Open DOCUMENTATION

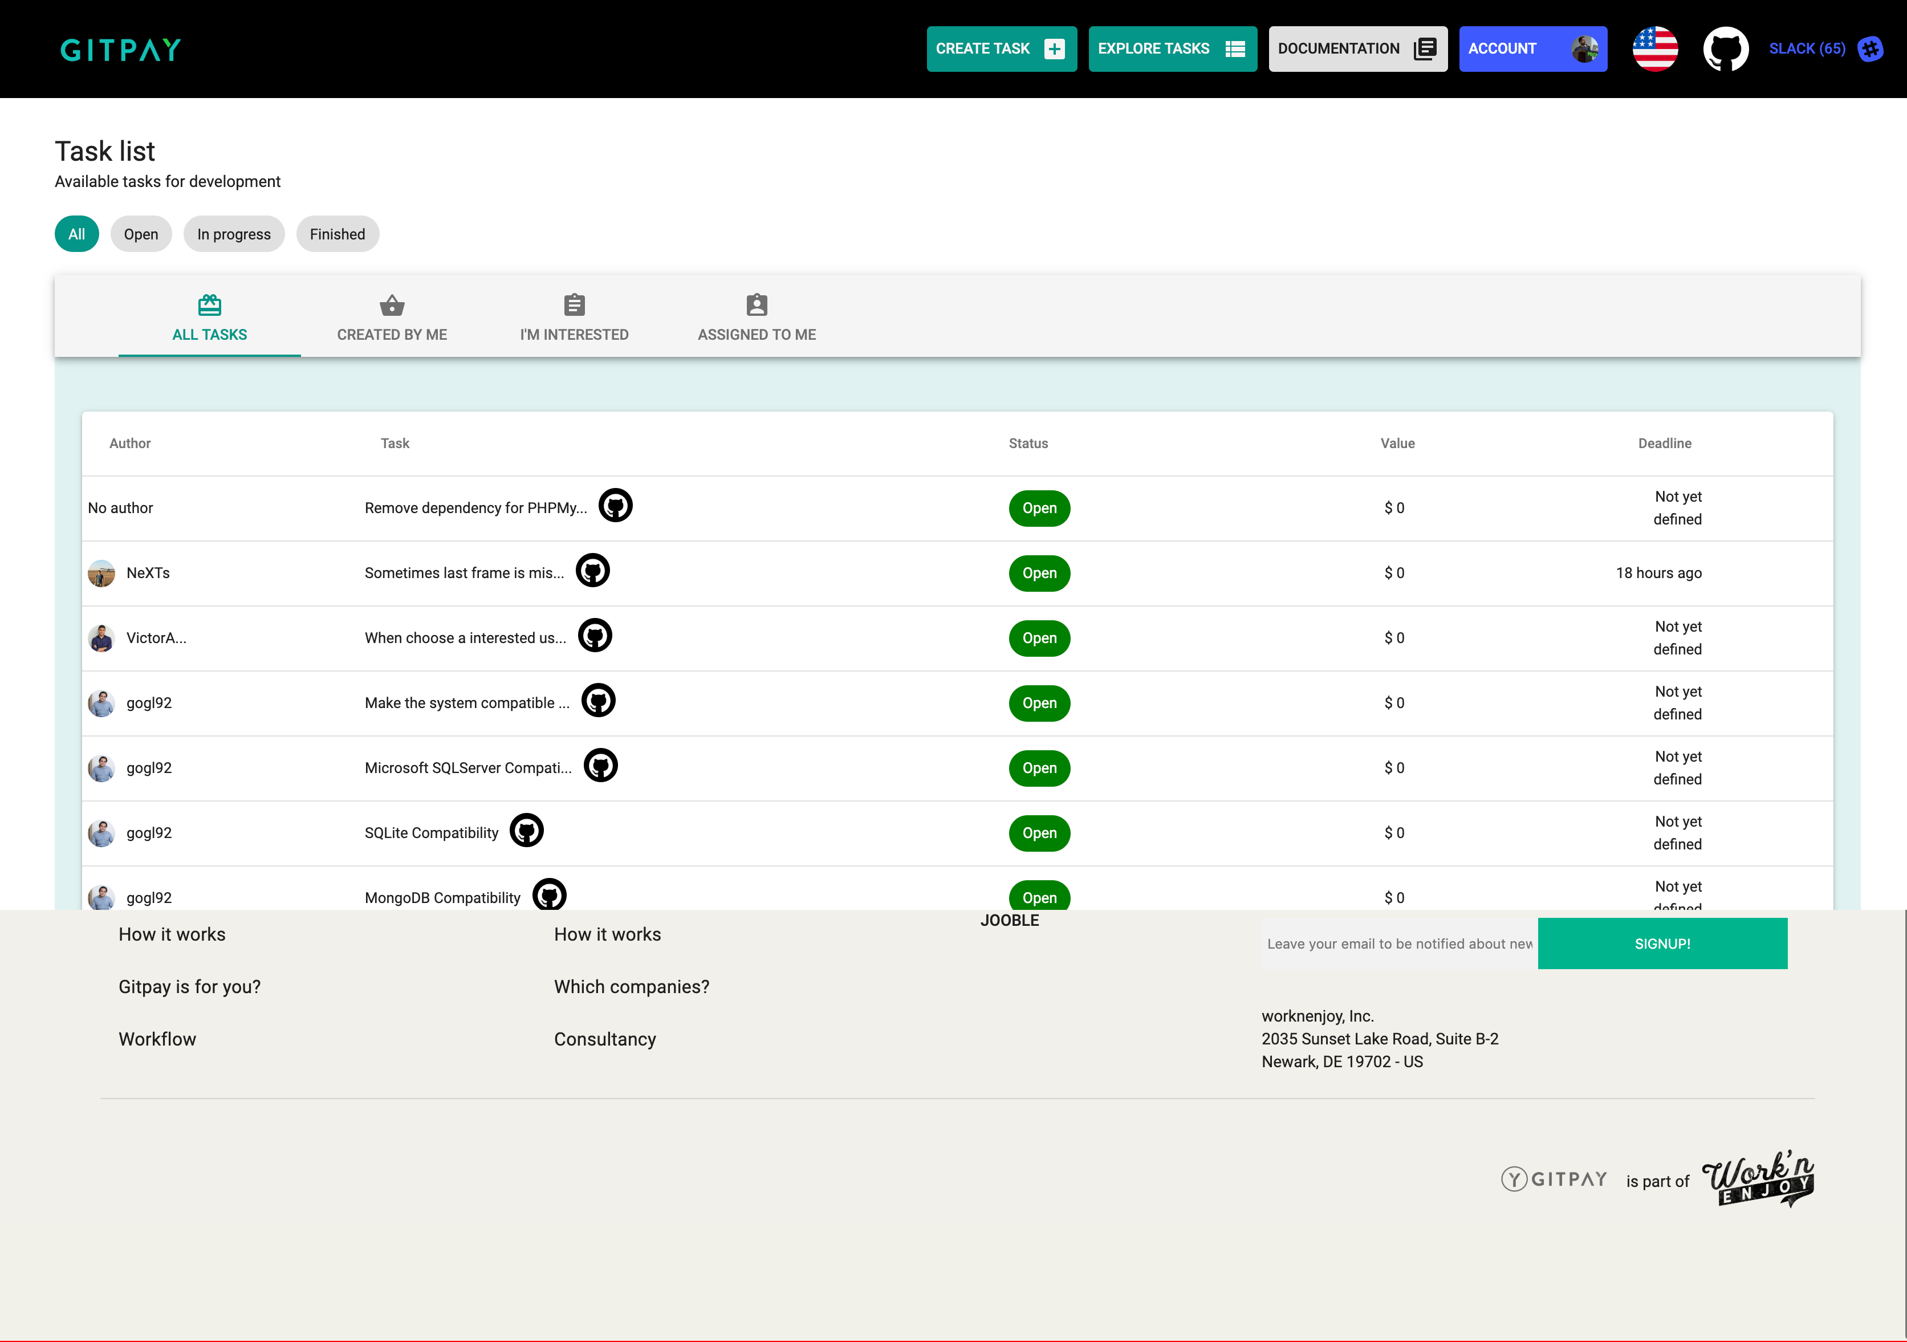pos(1357,49)
